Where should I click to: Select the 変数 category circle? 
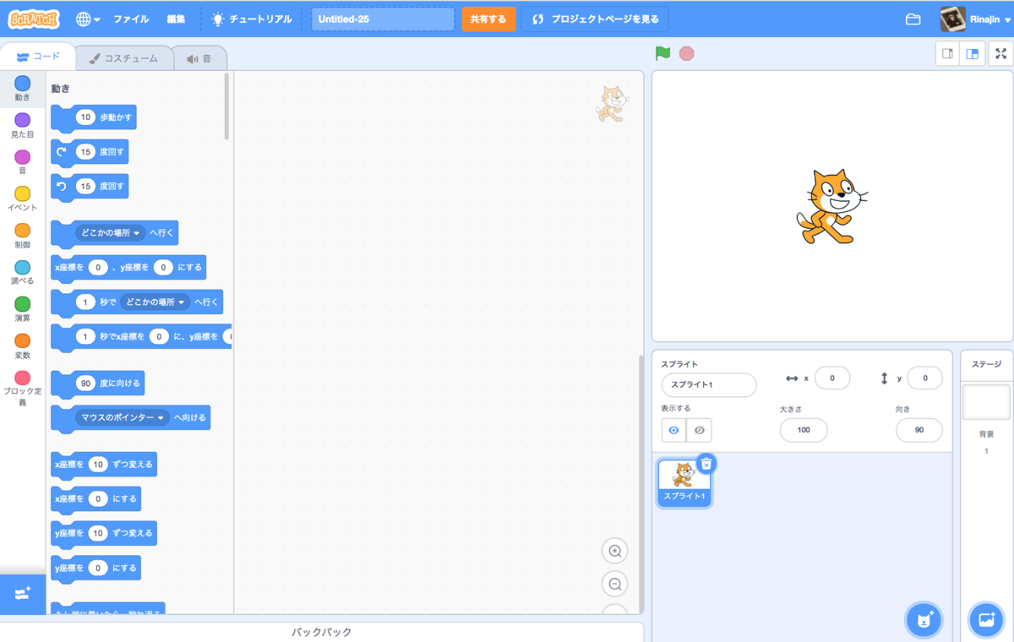(23, 341)
